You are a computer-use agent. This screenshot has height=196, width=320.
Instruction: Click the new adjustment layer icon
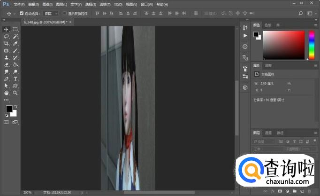[x=287, y=191]
